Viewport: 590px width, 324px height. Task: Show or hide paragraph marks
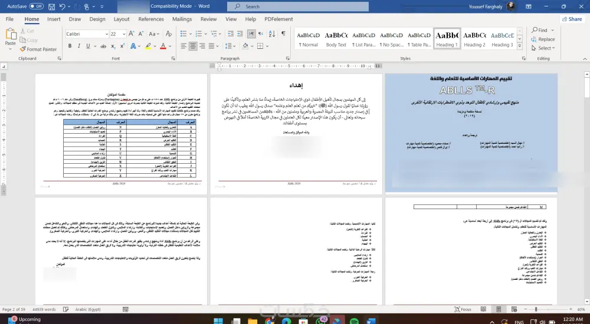point(283,34)
